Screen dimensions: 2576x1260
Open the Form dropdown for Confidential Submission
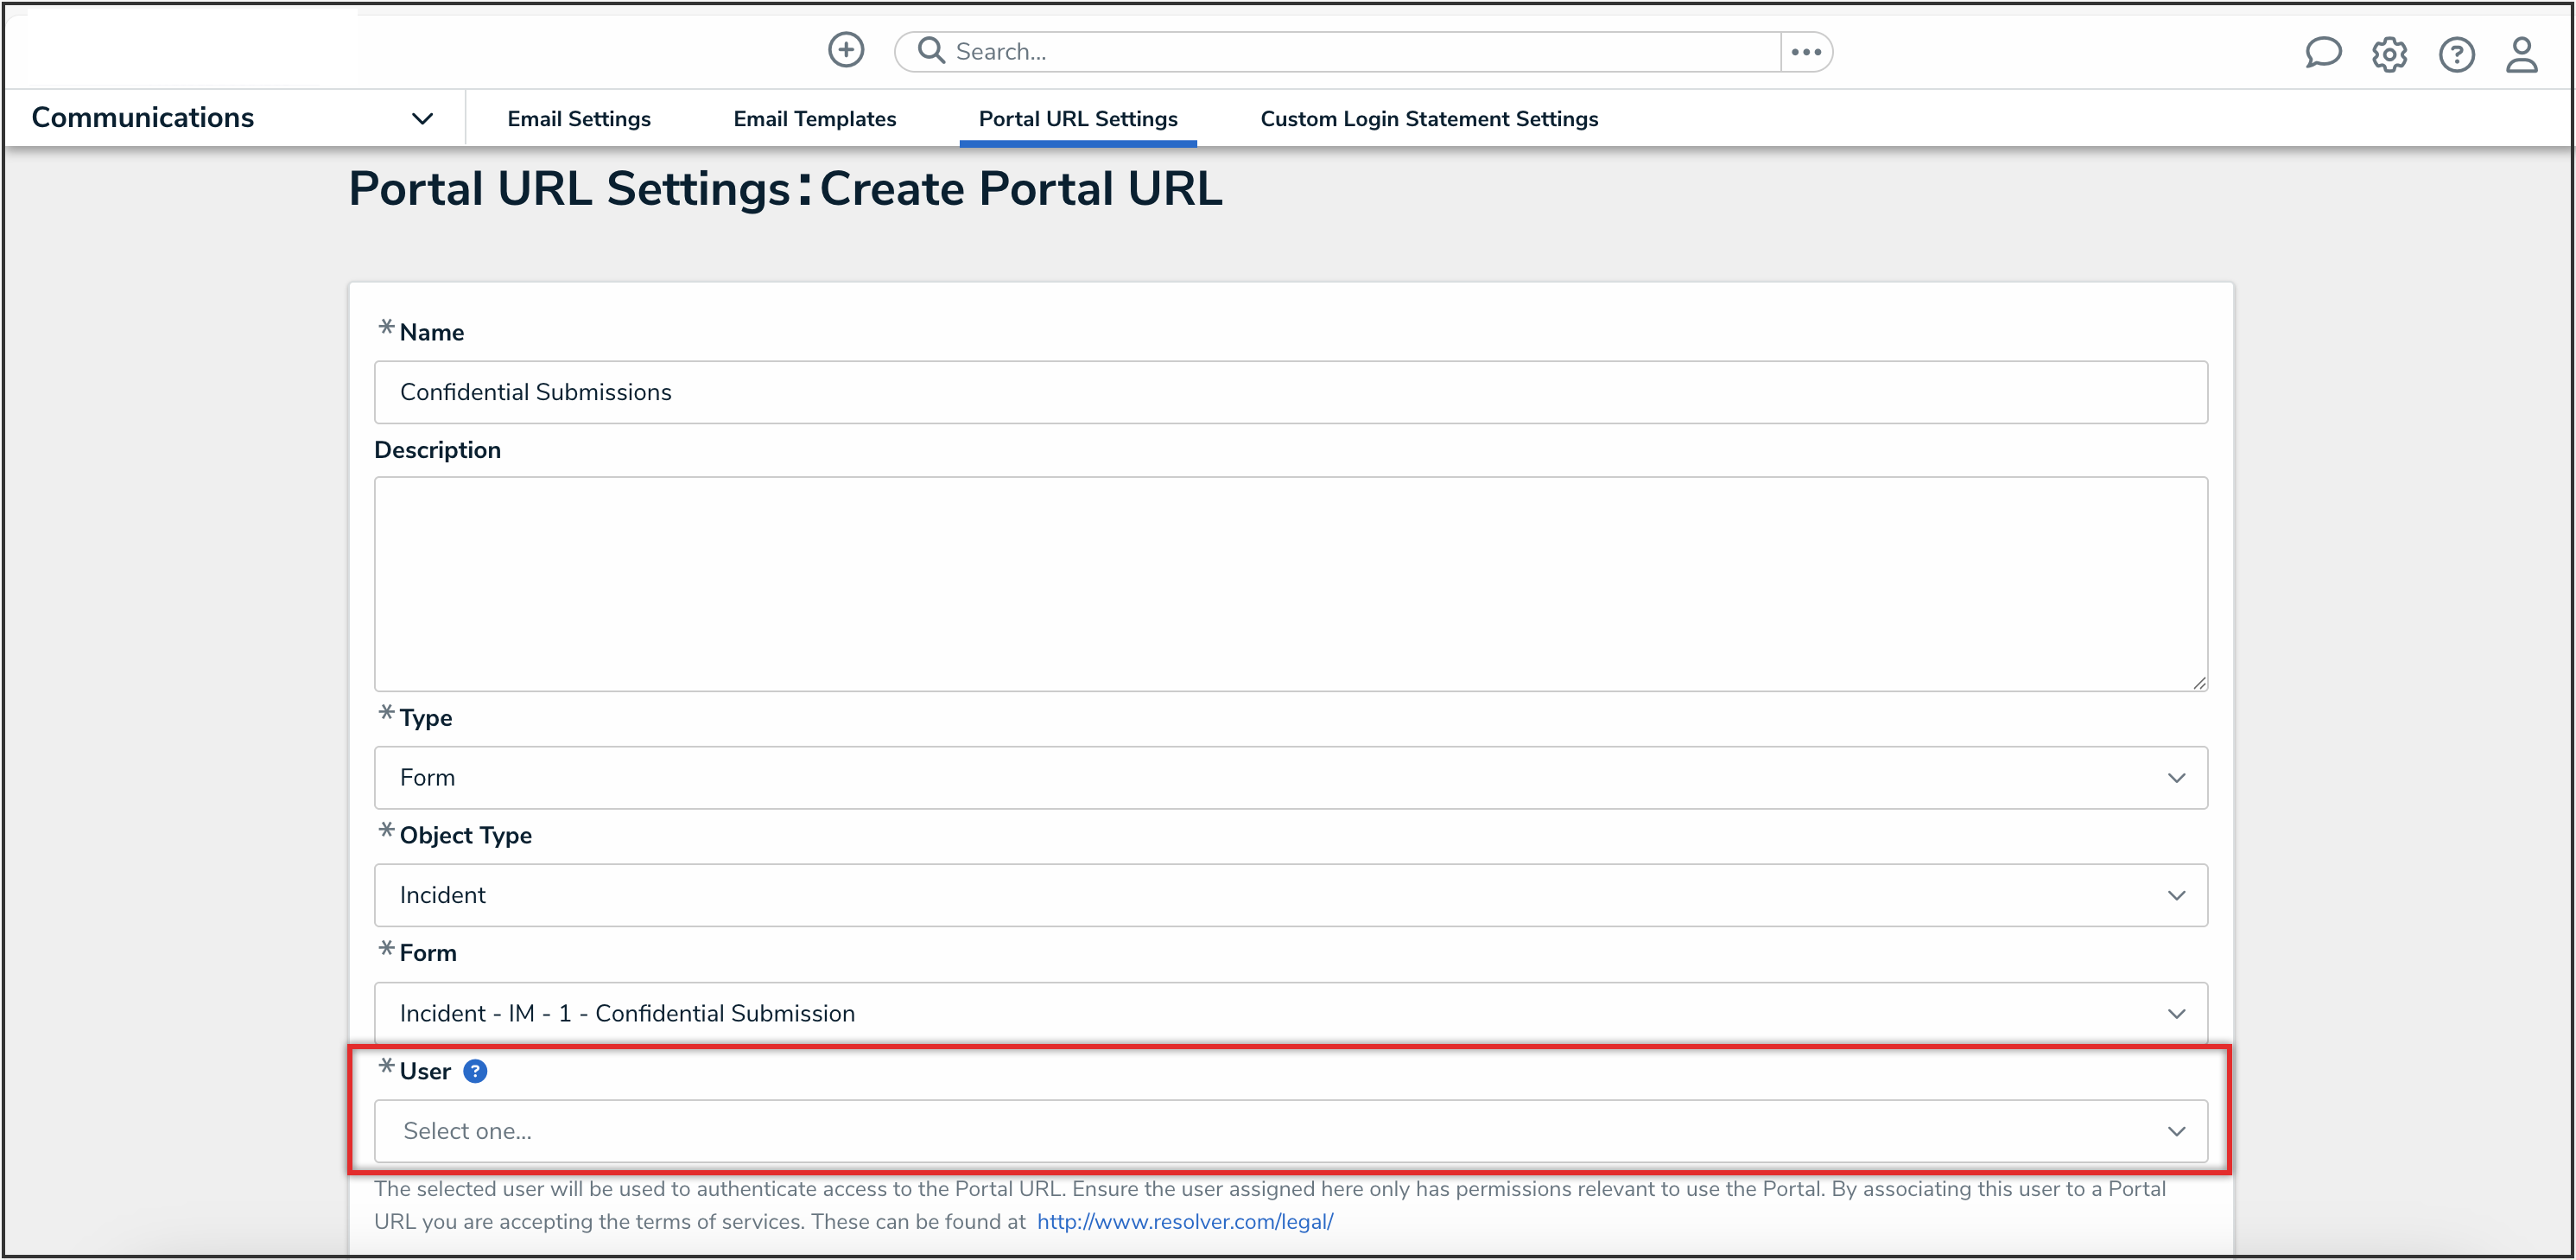(x=1290, y=1013)
